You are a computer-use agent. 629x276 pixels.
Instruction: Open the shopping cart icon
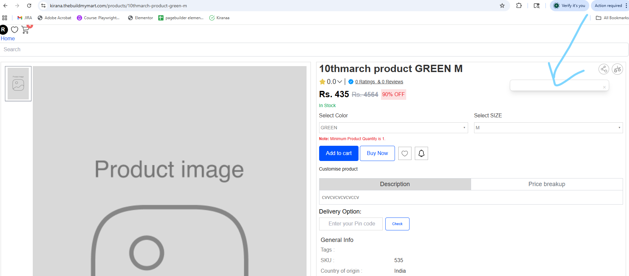pos(25,30)
